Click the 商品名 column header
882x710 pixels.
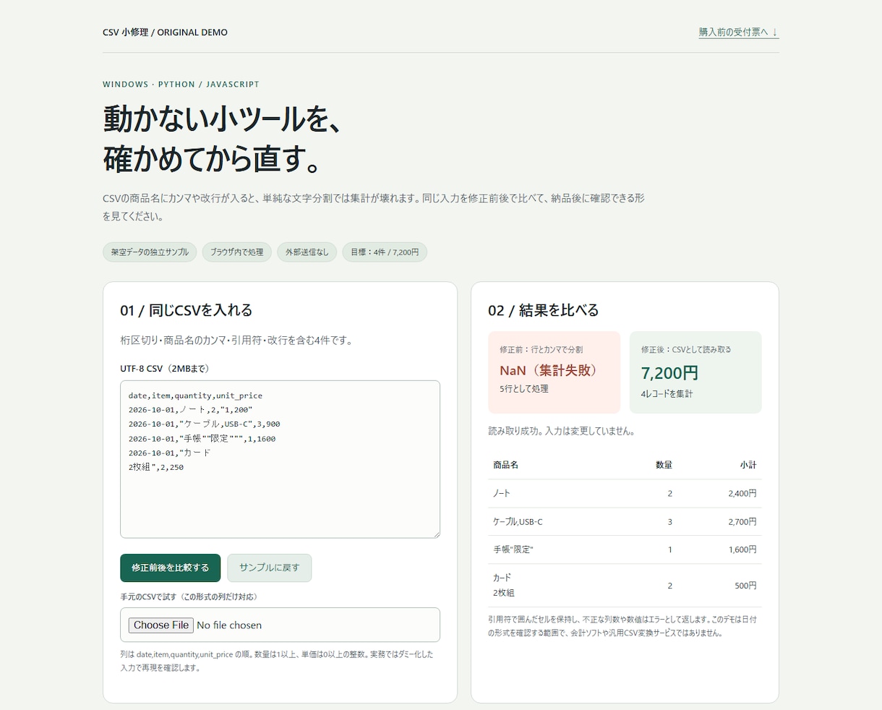click(x=505, y=465)
